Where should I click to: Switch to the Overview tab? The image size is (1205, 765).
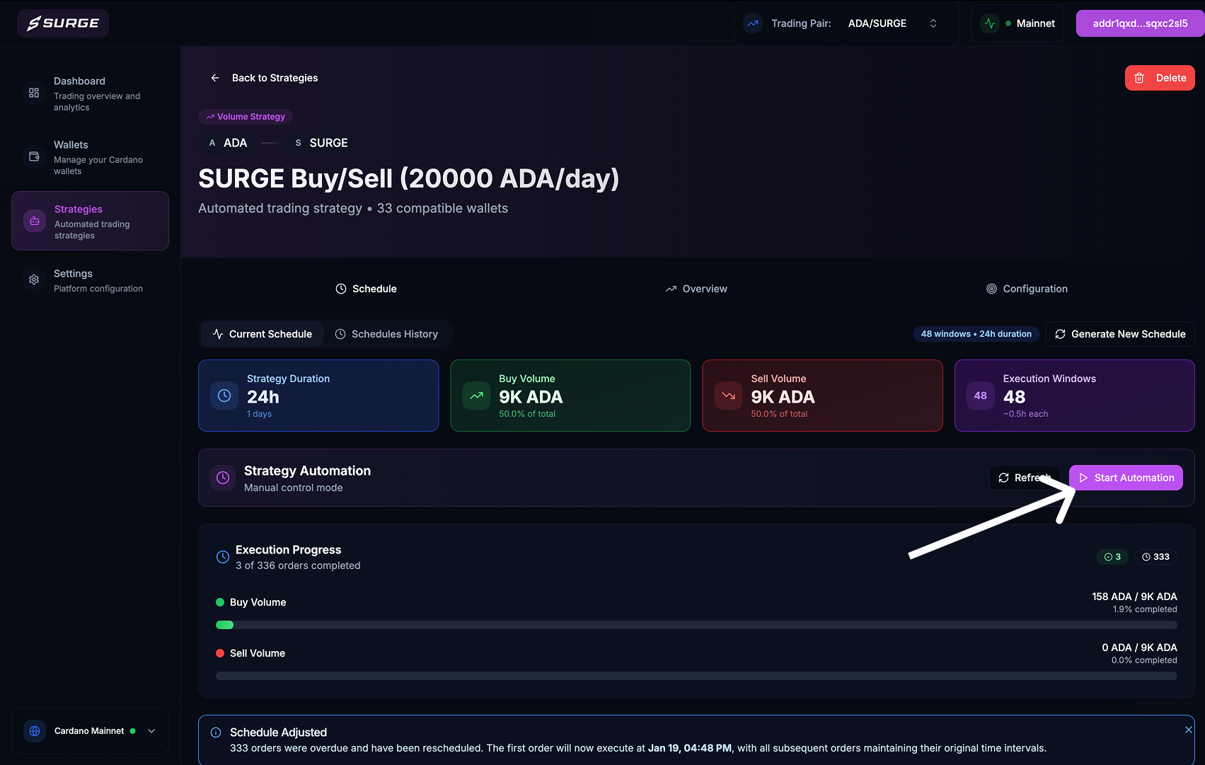[696, 289]
